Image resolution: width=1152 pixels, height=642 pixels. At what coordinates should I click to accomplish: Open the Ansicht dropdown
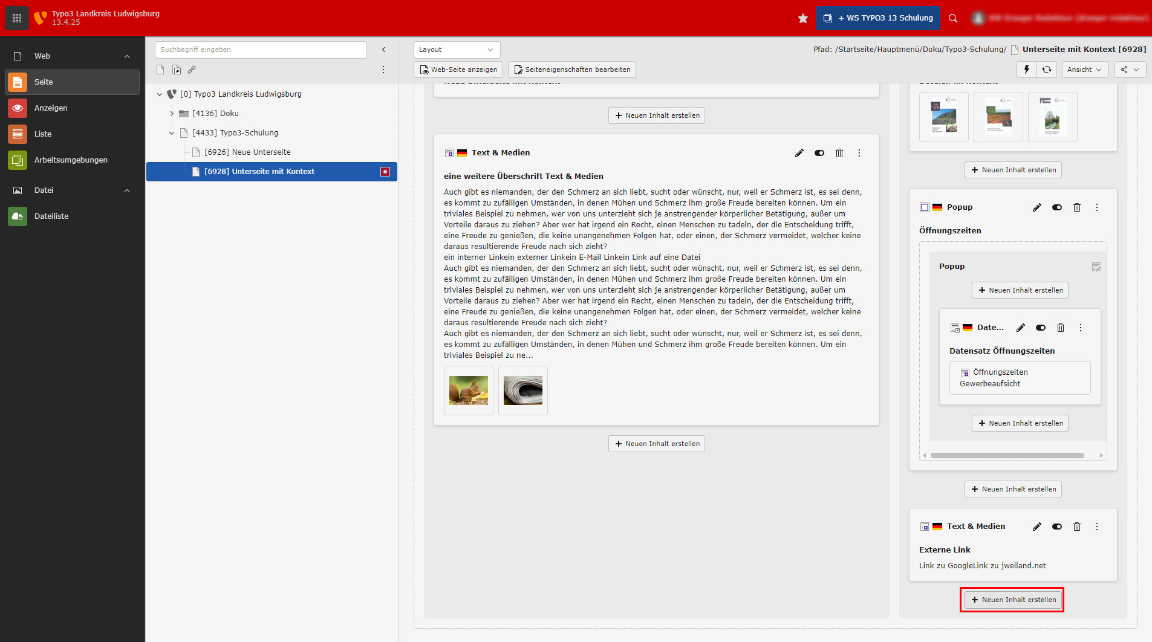1084,70
